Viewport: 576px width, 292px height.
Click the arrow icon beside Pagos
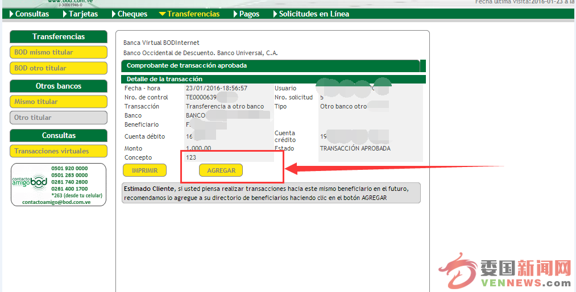tap(235, 14)
